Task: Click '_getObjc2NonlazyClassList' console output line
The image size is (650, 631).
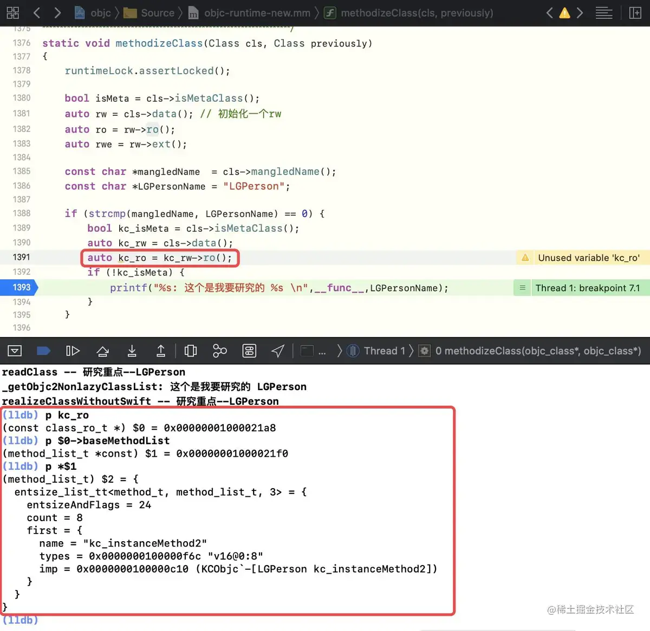Action: 154,386
